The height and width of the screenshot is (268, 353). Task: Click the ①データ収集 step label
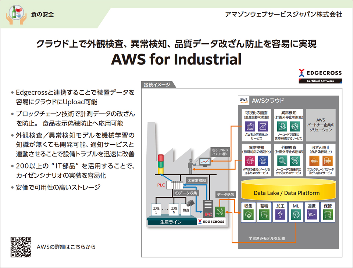point(186,193)
